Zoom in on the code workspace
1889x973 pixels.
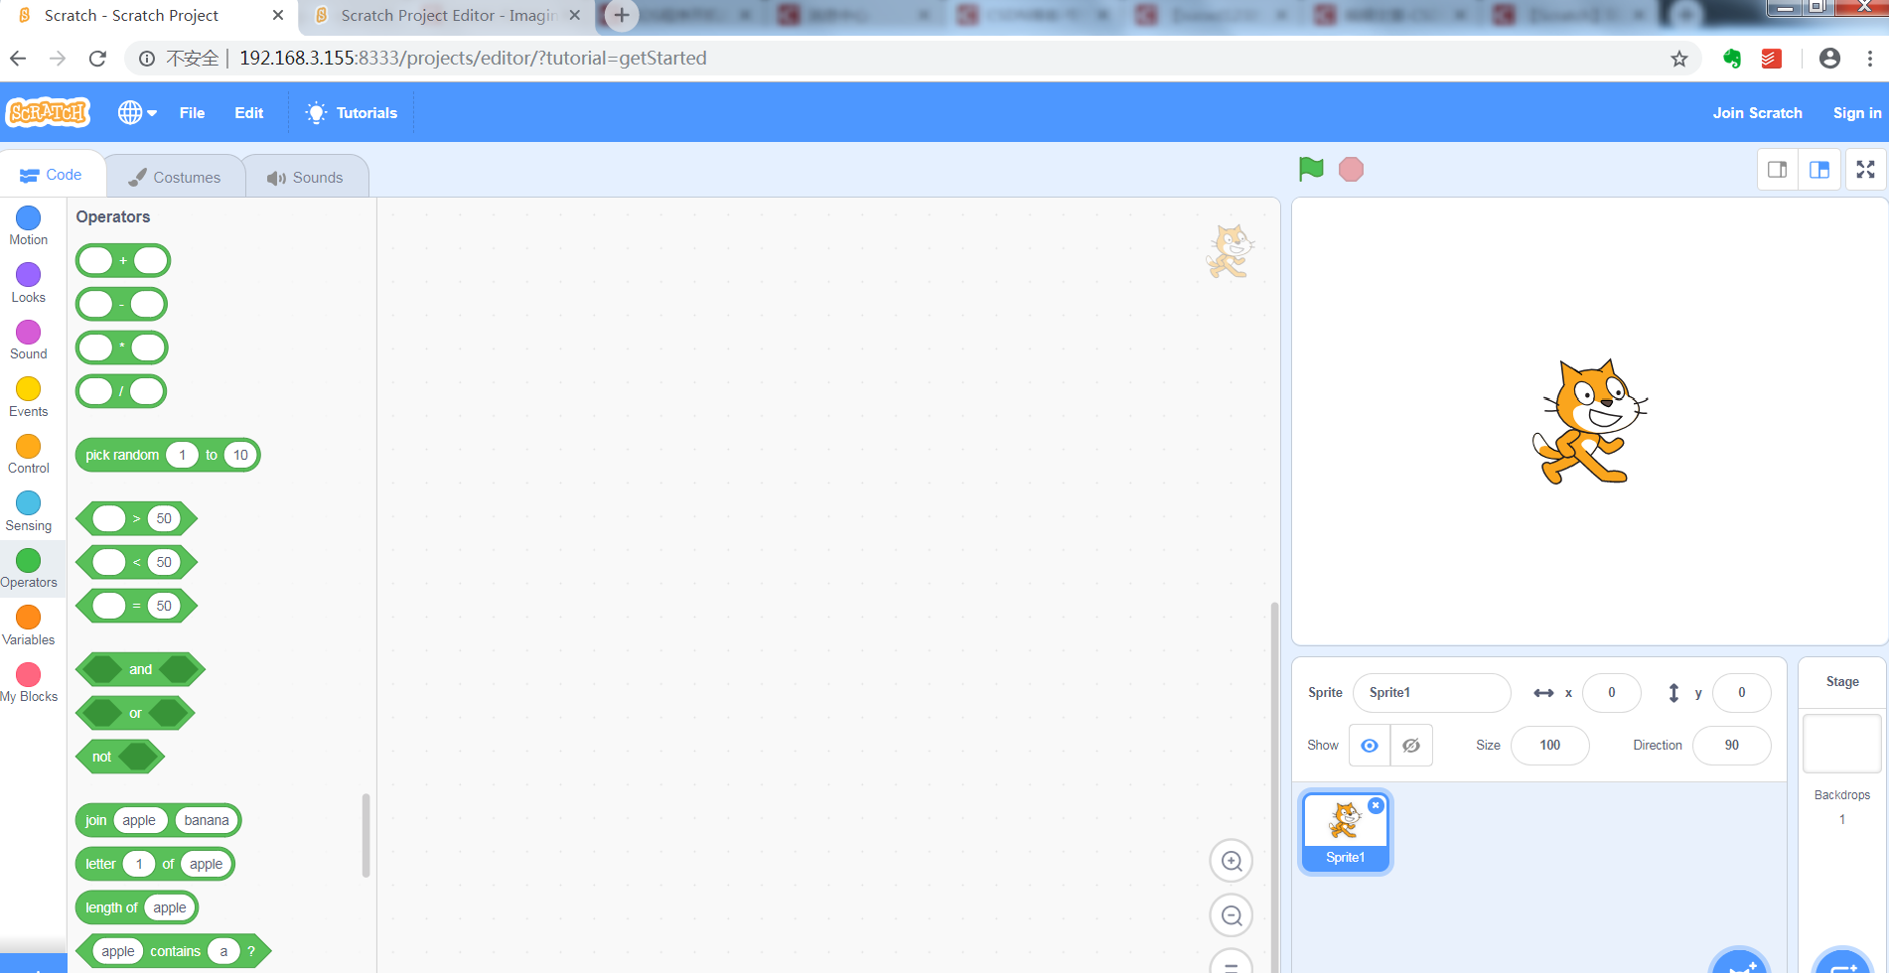[x=1231, y=860]
